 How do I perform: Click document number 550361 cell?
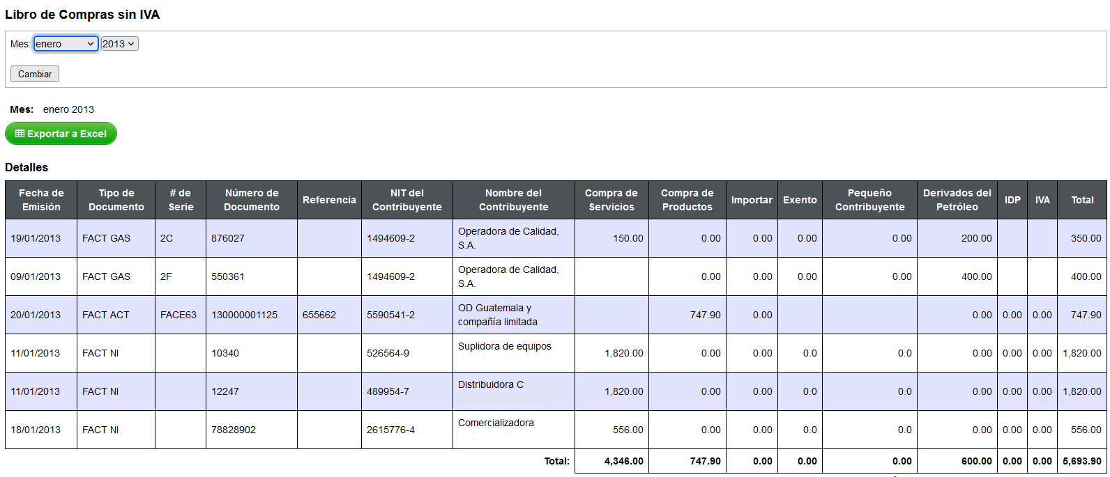click(252, 276)
